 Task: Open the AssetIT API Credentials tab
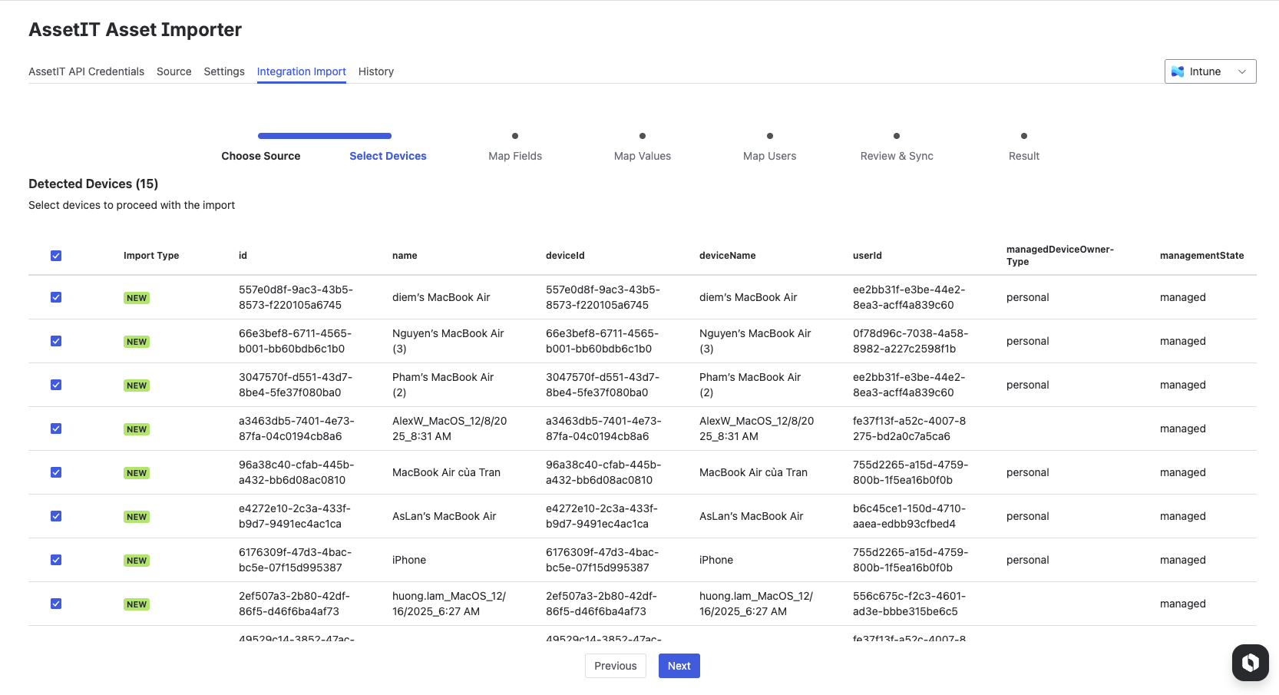tap(86, 71)
